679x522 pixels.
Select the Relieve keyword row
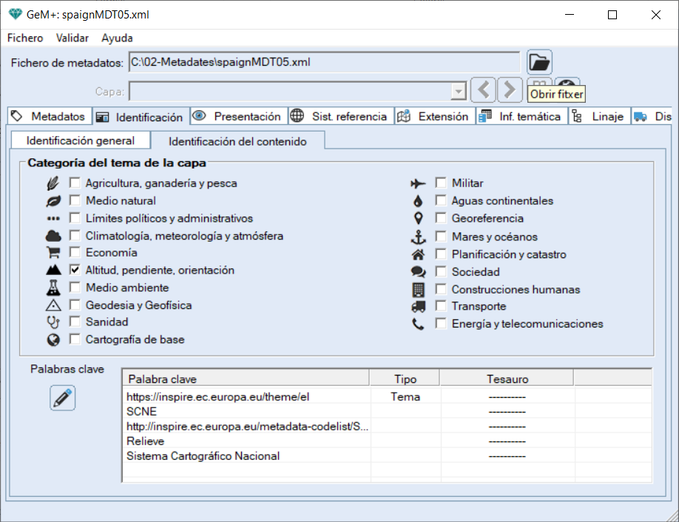(146, 441)
